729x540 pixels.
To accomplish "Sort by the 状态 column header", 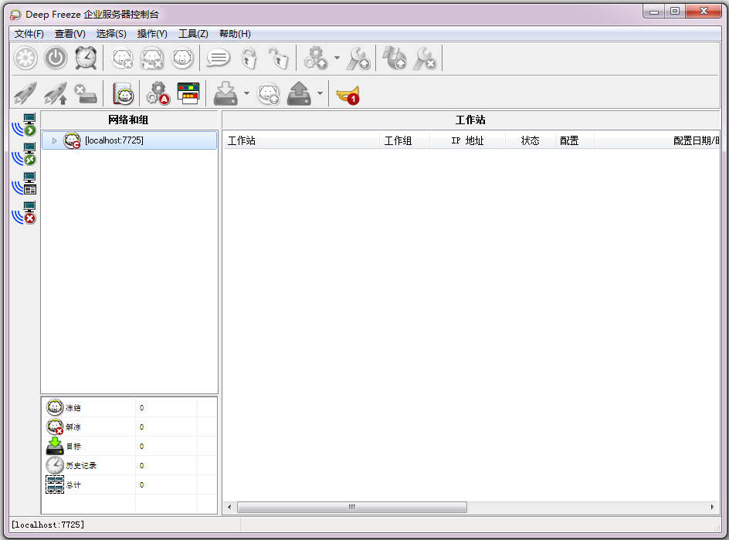I will click(531, 140).
